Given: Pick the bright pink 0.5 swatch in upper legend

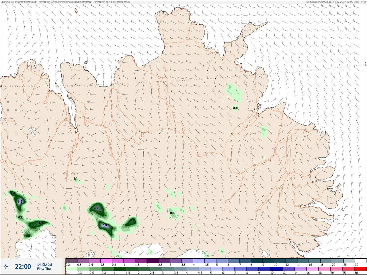Looking at the screenshot, I should (x=106, y=261).
